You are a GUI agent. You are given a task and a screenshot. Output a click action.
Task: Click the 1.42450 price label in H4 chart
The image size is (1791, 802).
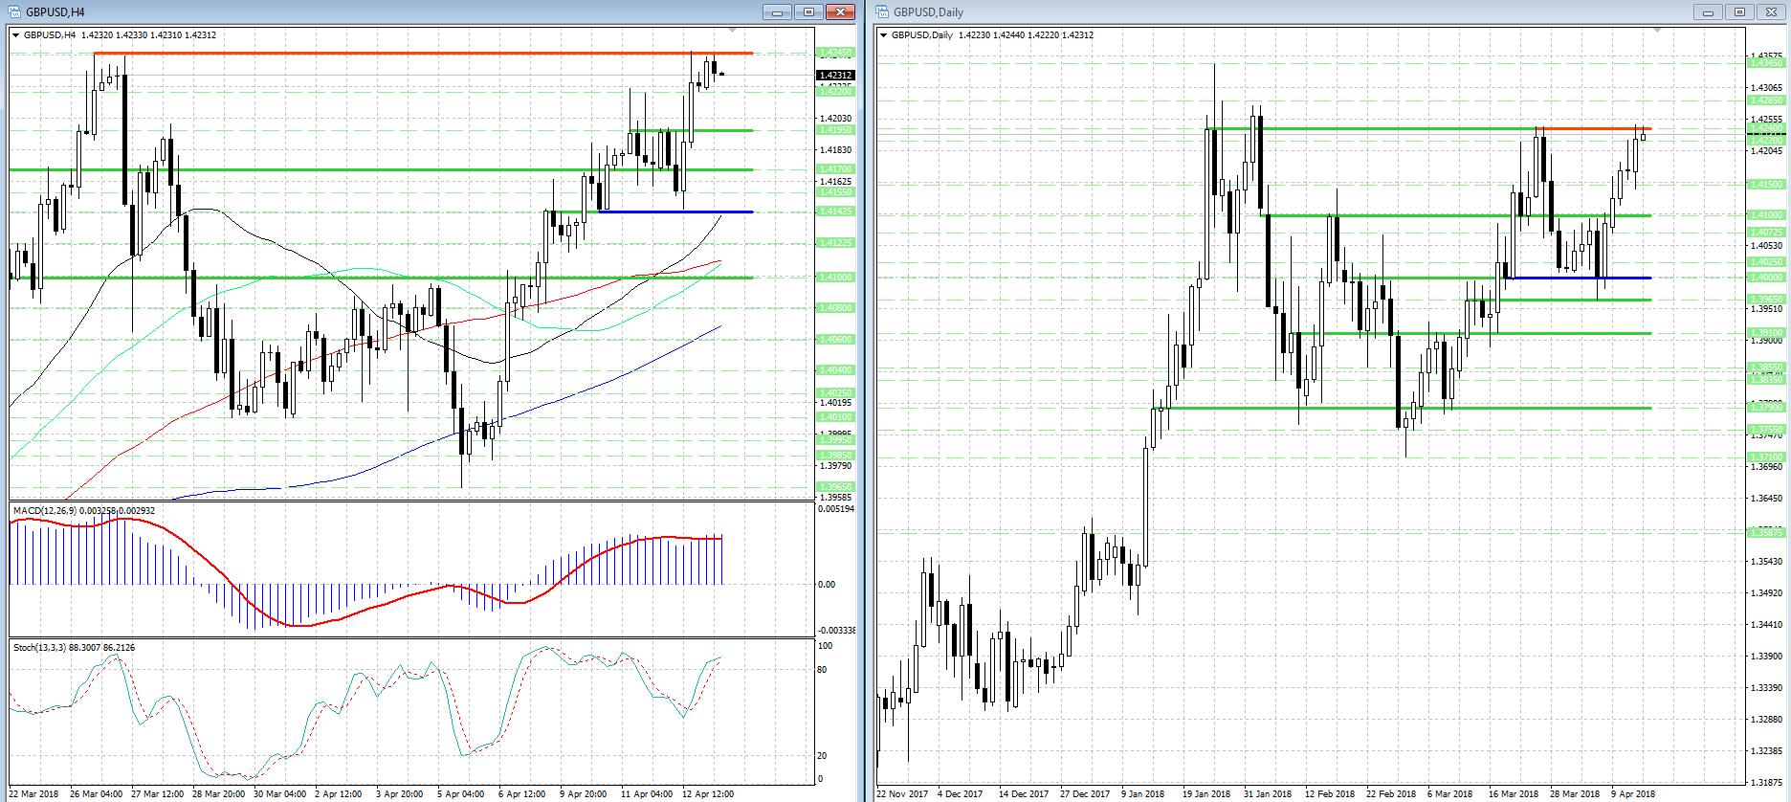[x=835, y=53]
